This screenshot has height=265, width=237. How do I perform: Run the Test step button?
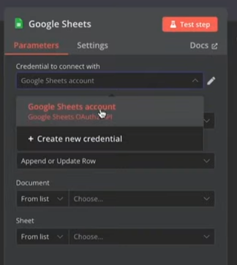point(190,25)
